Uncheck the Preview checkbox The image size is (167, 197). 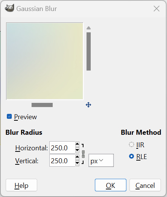tap(9, 117)
